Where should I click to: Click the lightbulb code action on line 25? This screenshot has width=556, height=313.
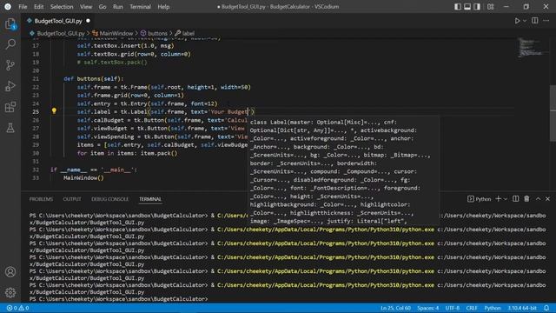tap(54, 111)
